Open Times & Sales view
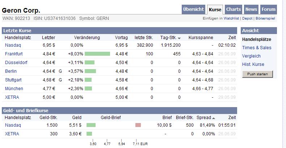This screenshot has width=286, height=148. coord(257,48)
